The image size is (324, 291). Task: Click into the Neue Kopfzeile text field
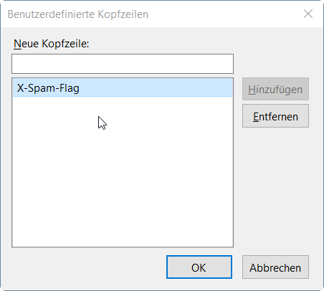[x=123, y=64]
